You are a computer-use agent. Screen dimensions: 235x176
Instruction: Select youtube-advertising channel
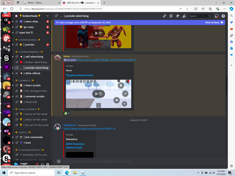point(31,68)
